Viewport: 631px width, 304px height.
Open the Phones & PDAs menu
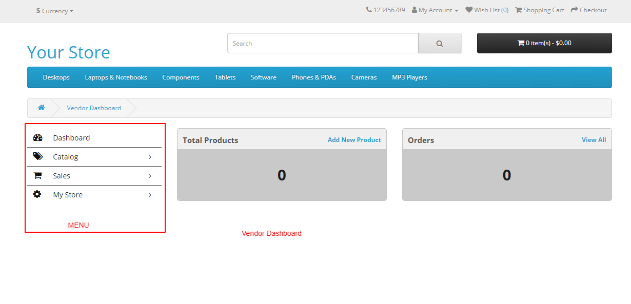(x=313, y=77)
